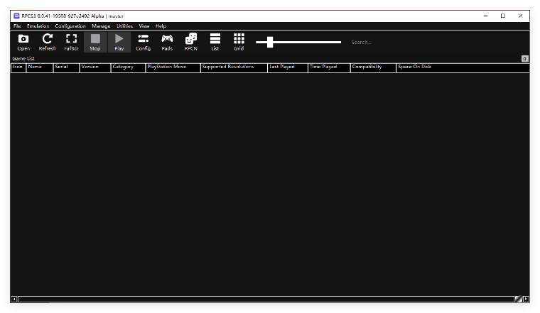540x313 pixels.
Task: Click the Game List panel float button
Action: coord(524,59)
